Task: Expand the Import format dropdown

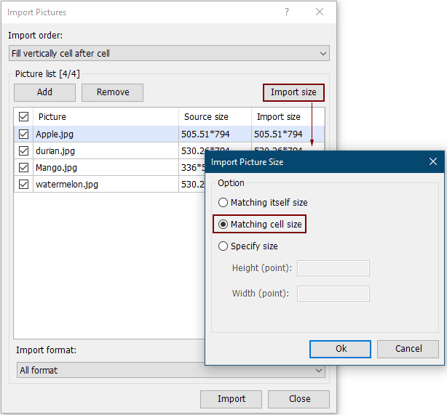Action: (x=170, y=370)
